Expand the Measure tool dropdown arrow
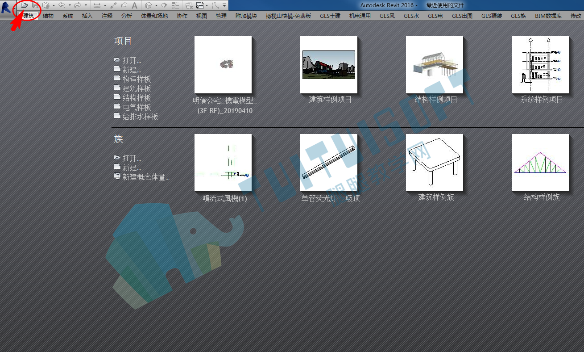The width and height of the screenshot is (584, 352). pos(105,5)
